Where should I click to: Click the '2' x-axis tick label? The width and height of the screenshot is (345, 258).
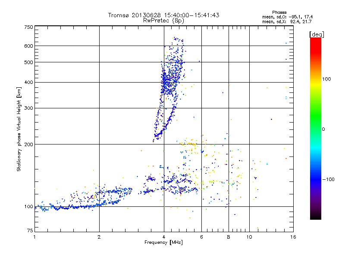point(99,237)
